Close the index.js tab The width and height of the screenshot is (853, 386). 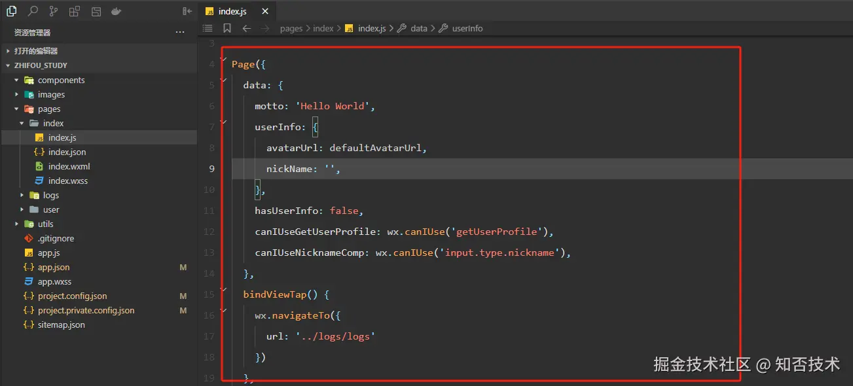click(x=264, y=11)
